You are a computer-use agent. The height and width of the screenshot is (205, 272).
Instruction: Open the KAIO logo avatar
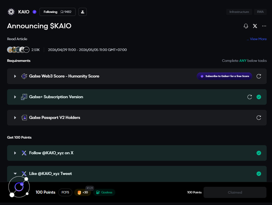11,12
